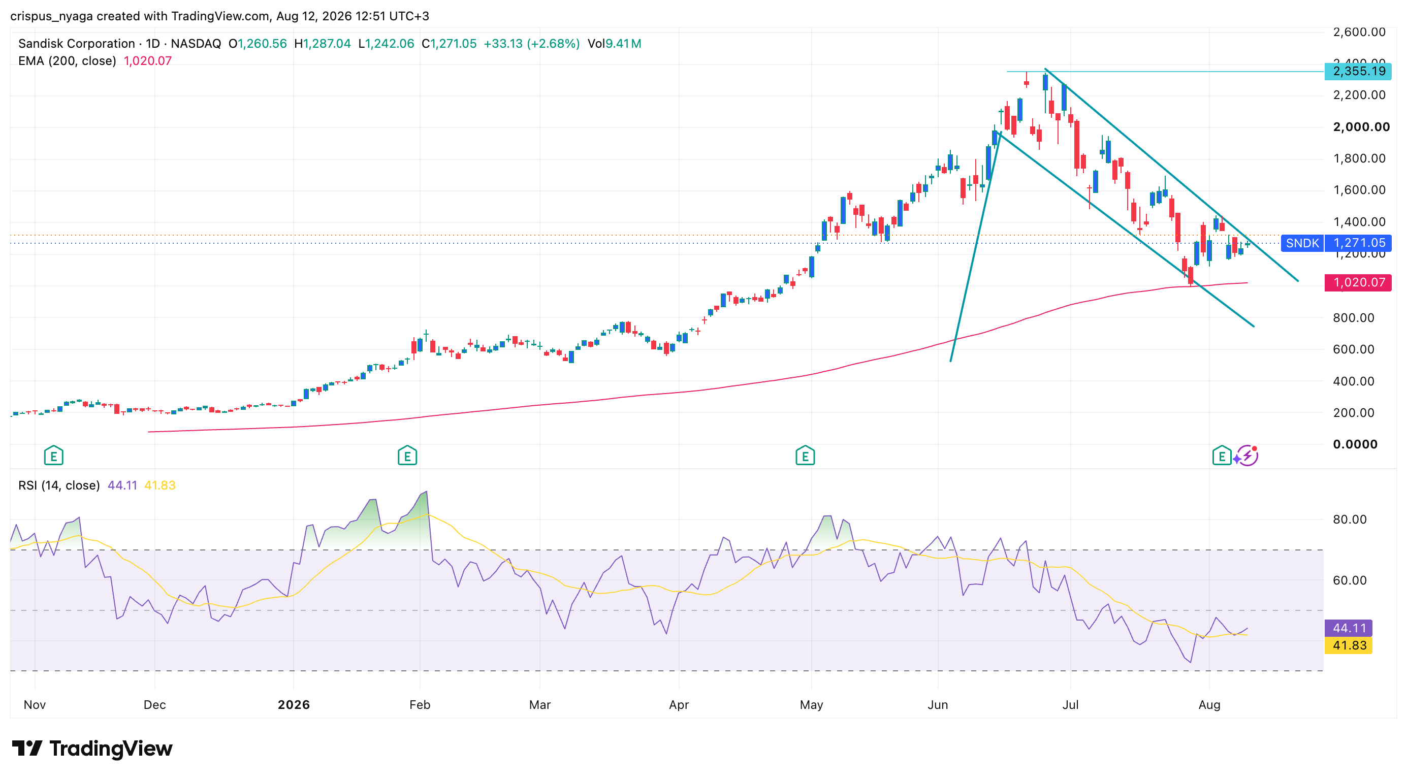The image size is (1407, 779).
Task: Click the low price L1,242.06 value
Action: coord(386,44)
